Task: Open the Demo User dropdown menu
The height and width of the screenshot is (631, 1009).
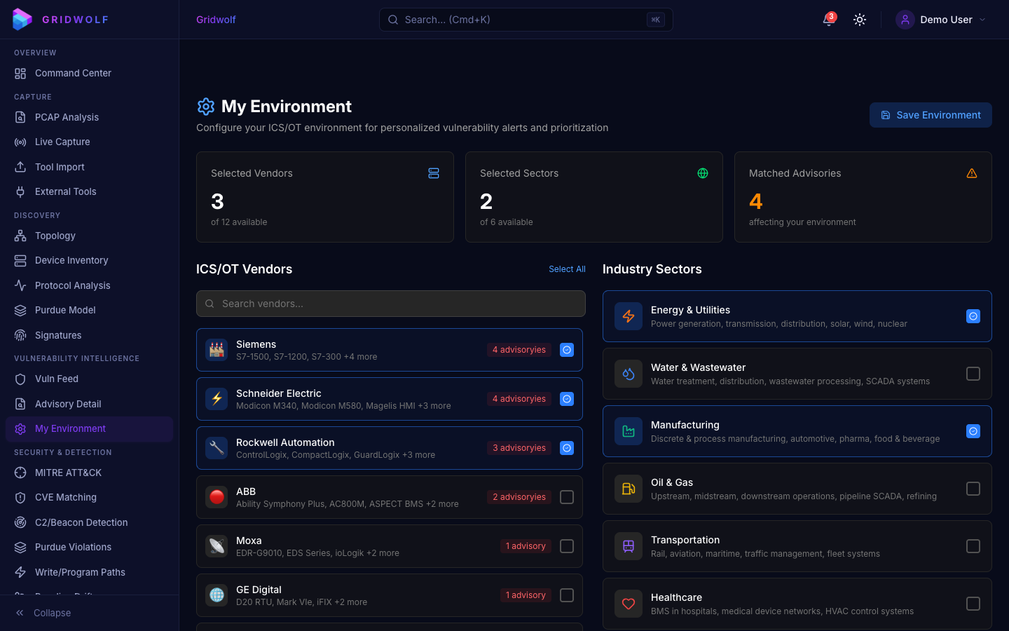Action: 941,20
